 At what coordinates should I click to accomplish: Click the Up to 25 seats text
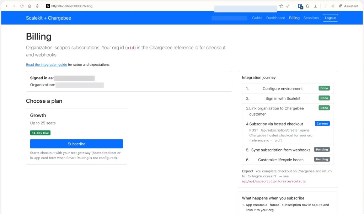(43, 123)
